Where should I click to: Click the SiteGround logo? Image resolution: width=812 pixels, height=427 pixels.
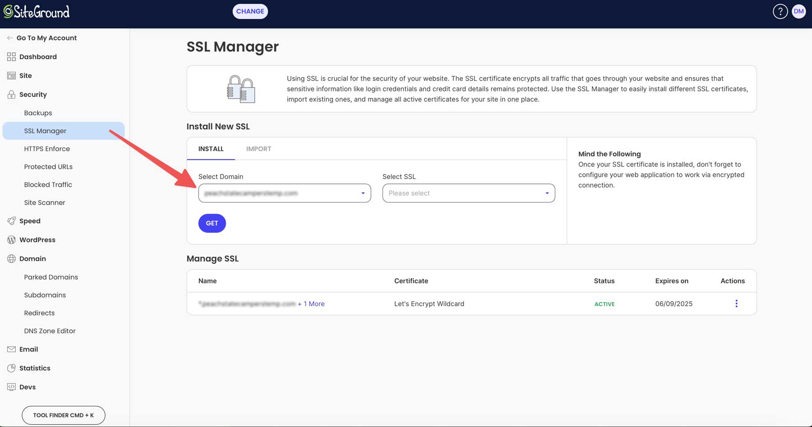point(37,12)
